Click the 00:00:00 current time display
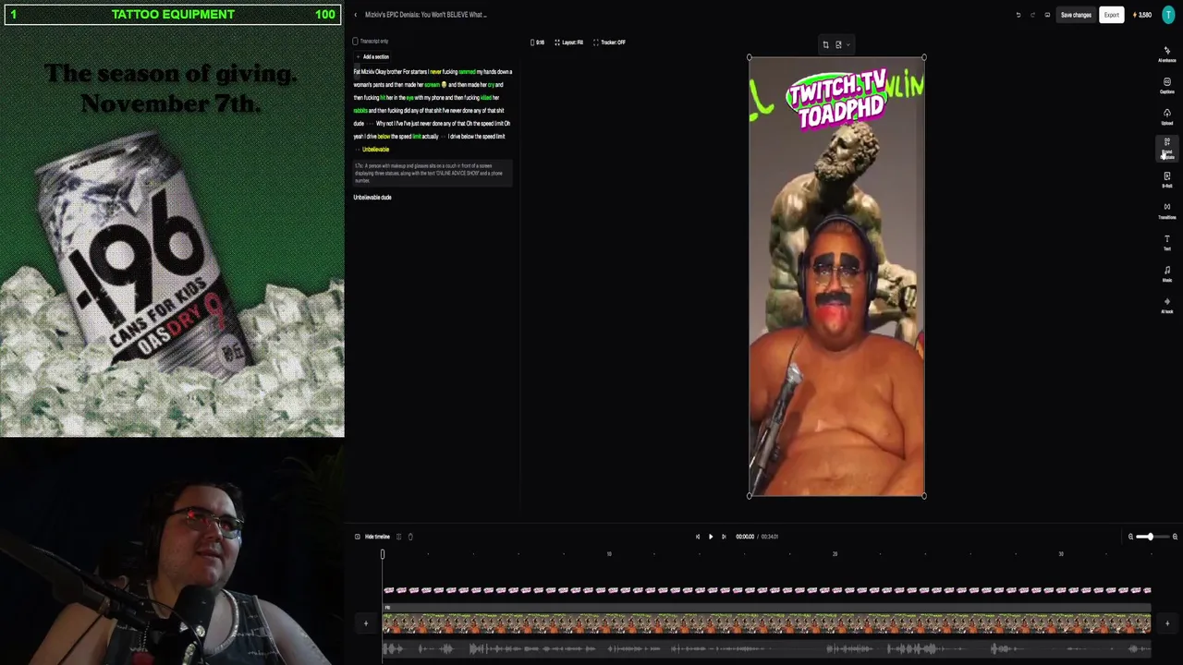1183x665 pixels. coord(745,537)
